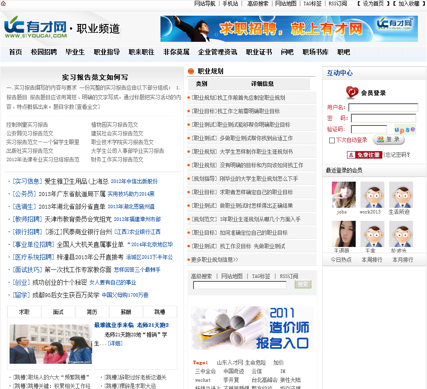Viewport: 427px width, 389px height.
Task: Open 详细 link under news excerpt
Action: point(115,343)
